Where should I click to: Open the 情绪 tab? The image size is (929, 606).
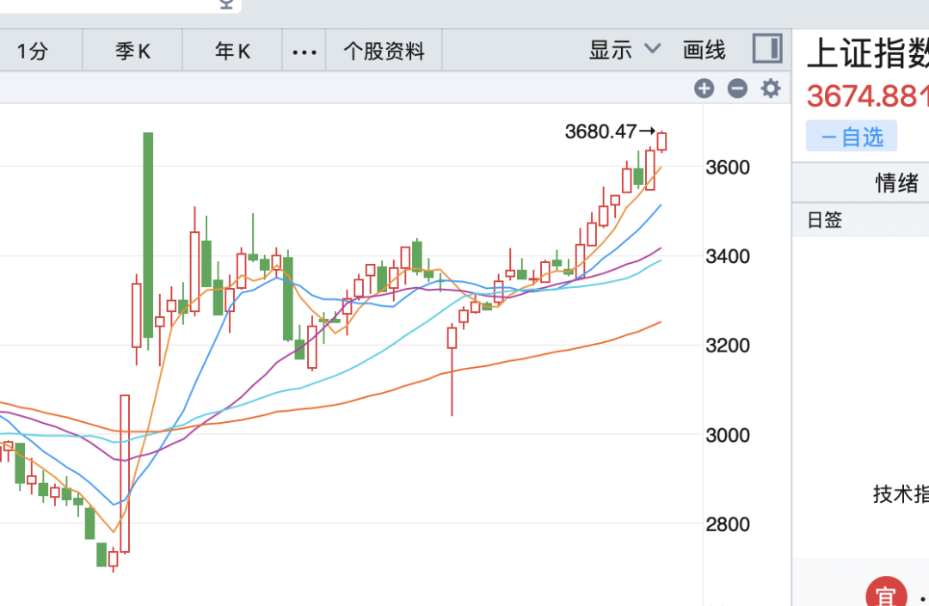(897, 182)
